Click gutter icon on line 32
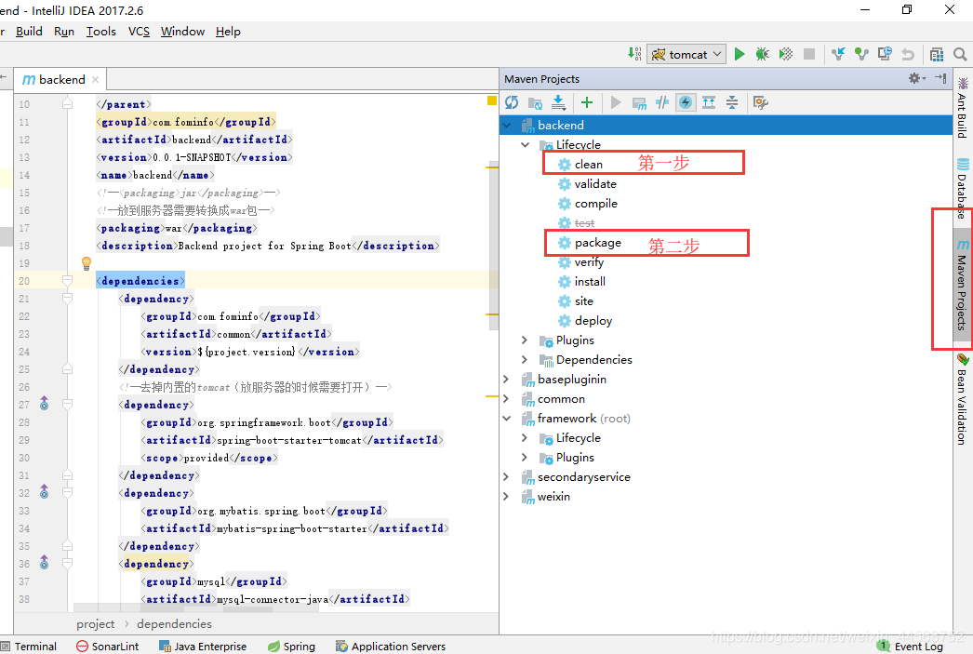 [44, 492]
